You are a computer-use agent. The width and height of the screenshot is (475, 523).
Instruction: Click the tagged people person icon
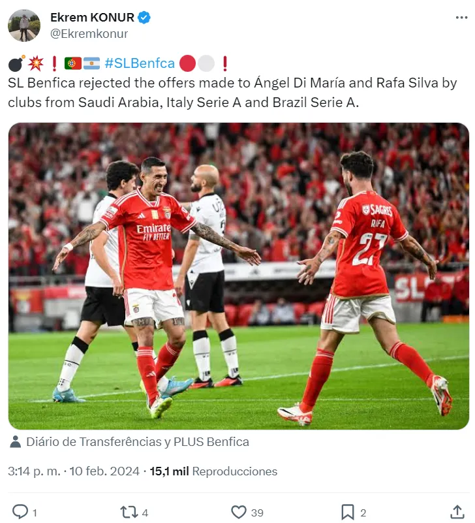click(x=16, y=441)
